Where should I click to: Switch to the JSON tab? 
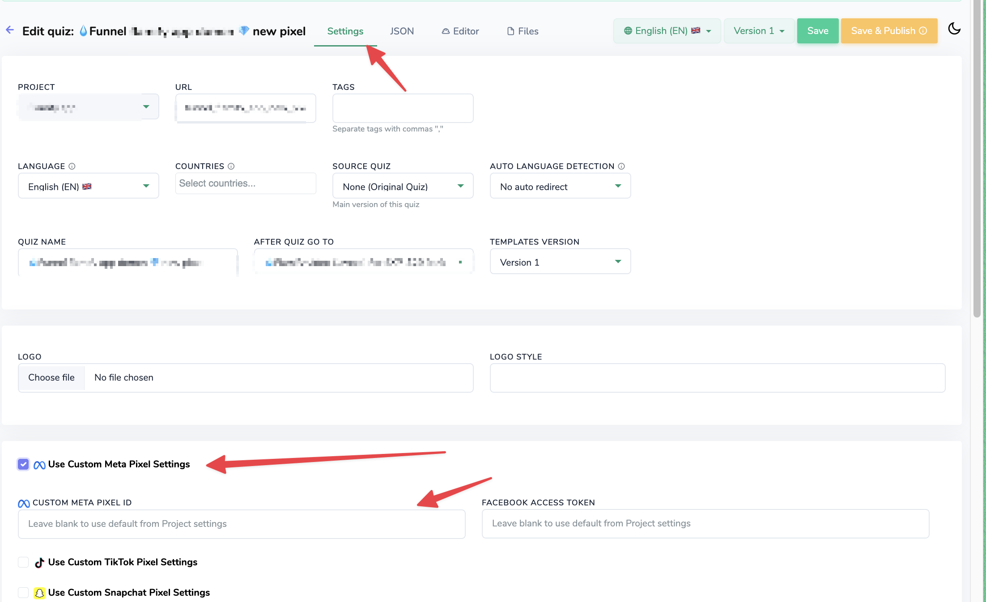[402, 31]
